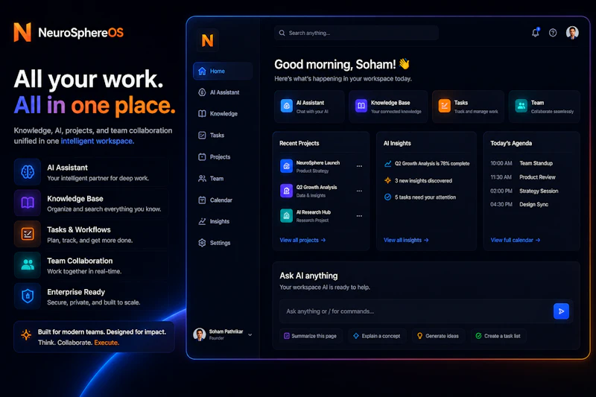Click the Tasks & Workflows icon on the left

coord(28,234)
